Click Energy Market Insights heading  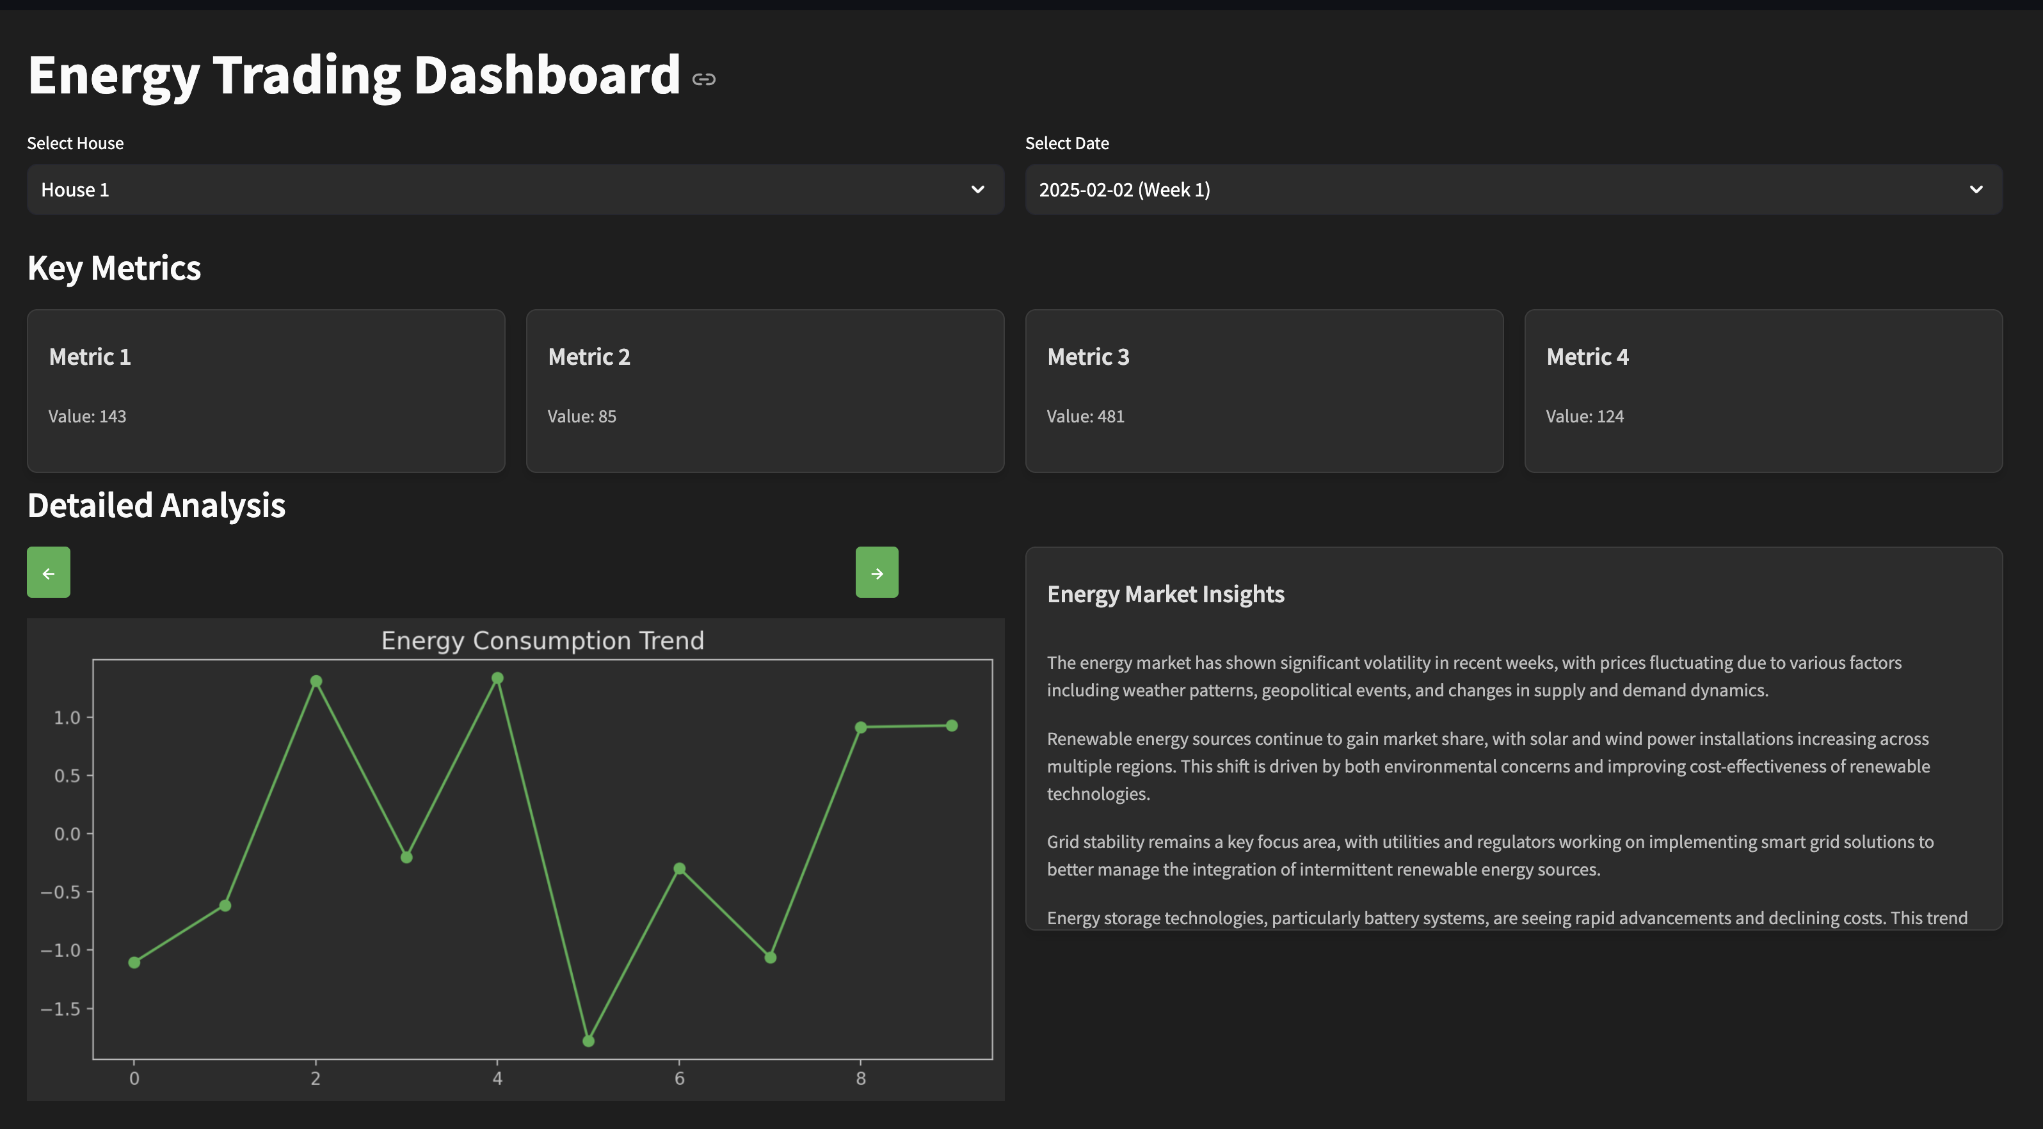(1165, 594)
